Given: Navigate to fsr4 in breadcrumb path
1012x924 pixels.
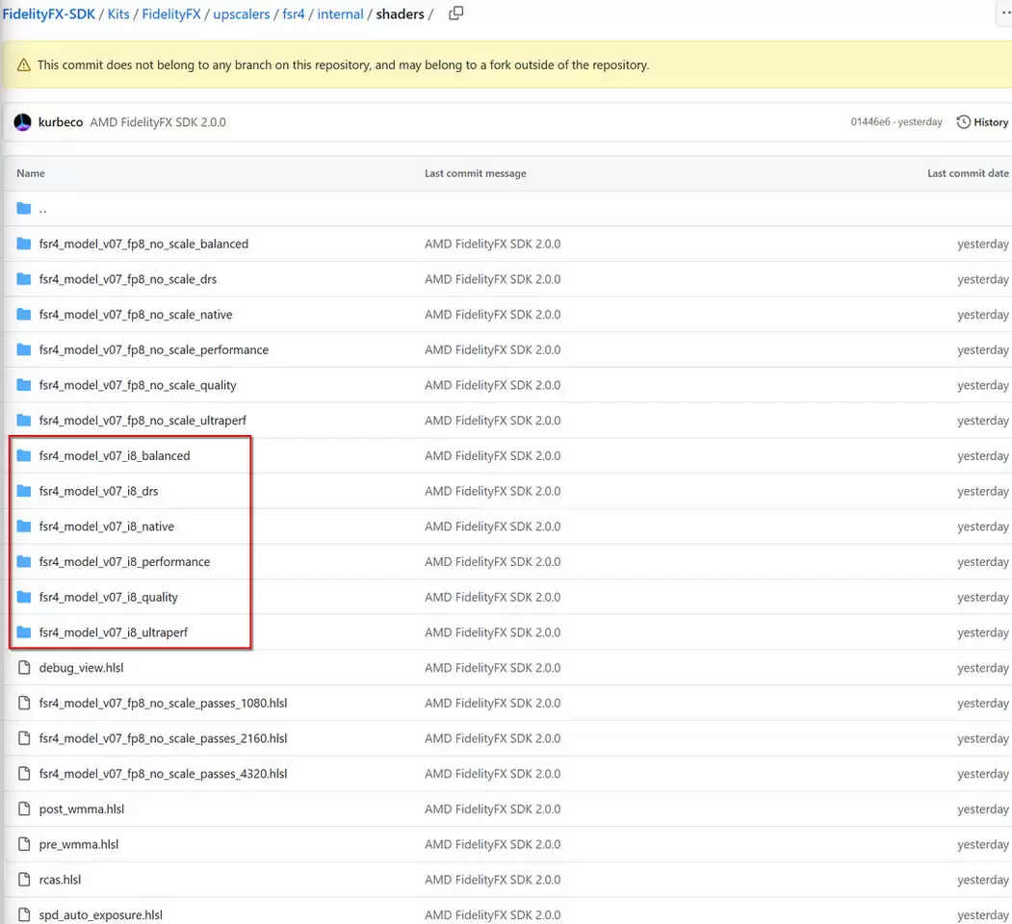Looking at the screenshot, I should click(294, 14).
